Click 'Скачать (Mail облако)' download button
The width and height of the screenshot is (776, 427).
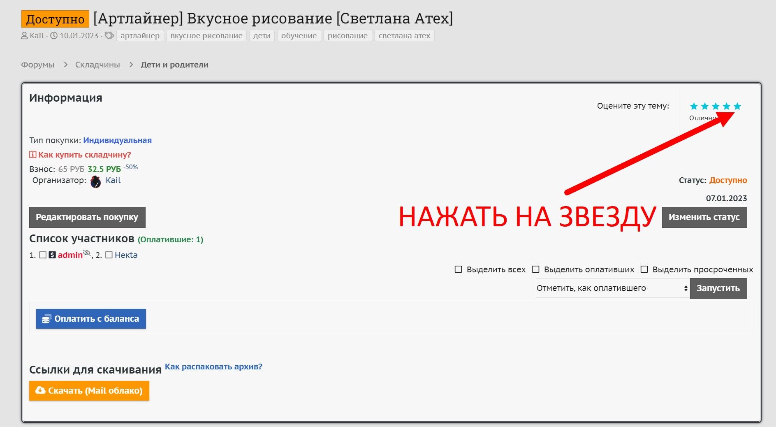pyautogui.click(x=89, y=391)
